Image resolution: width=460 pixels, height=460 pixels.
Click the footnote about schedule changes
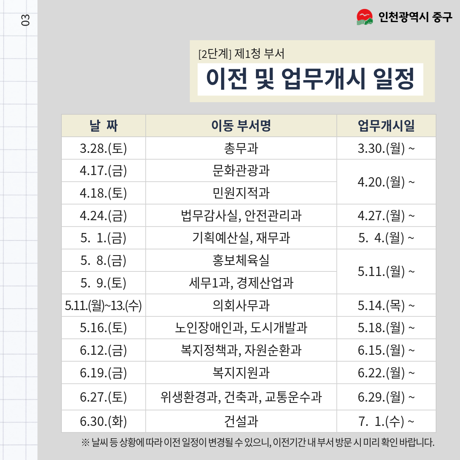click(258, 442)
